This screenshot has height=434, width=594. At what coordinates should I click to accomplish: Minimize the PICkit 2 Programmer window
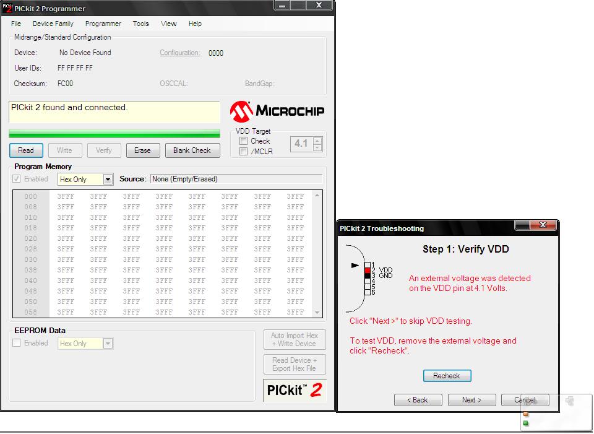(282, 6)
